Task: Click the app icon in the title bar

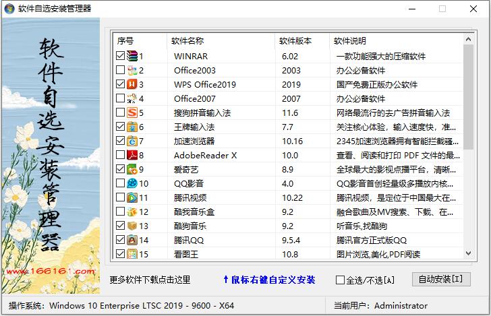Action: click(x=9, y=9)
